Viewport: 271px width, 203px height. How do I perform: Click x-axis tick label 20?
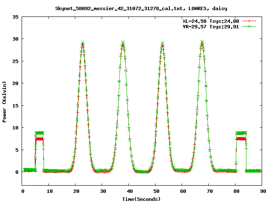click(76, 191)
